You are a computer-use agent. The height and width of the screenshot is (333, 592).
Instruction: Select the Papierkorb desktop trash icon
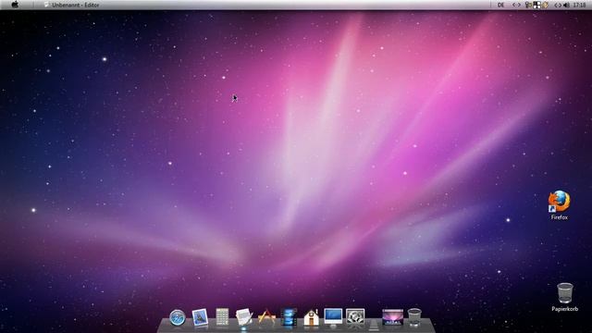[565, 293]
